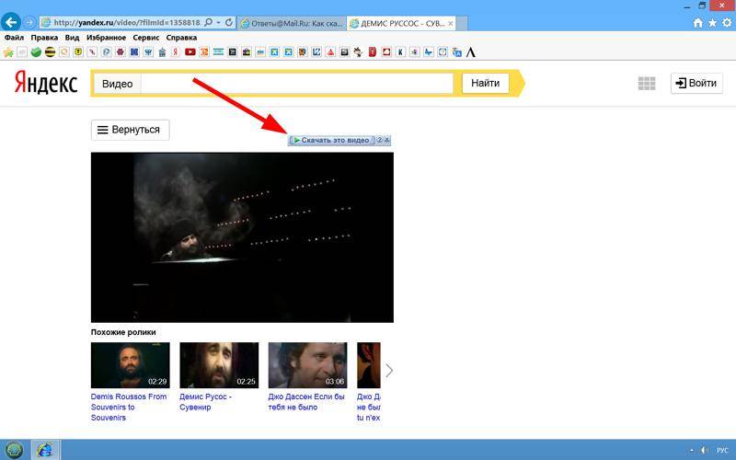Open the Yandex red Я favorite icon

click(176, 52)
